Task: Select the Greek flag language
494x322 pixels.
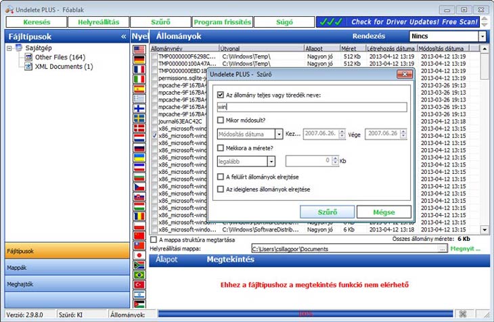Action: [x=139, y=99]
